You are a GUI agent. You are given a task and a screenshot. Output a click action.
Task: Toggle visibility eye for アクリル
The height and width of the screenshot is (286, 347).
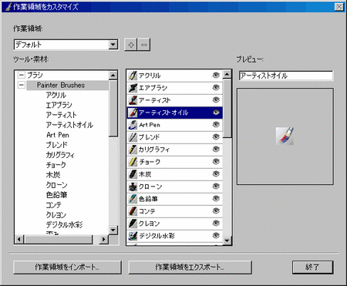point(216,75)
